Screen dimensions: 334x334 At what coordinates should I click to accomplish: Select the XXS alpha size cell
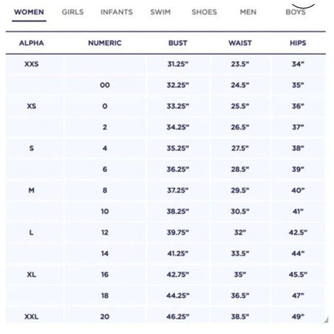(x=31, y=64)
